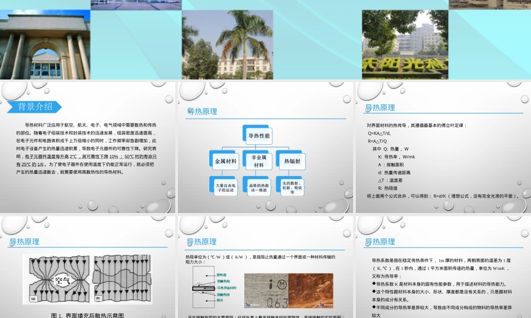
Task: Click the line 'd: 热量传递距离'
Action: [x=394, y=172]
